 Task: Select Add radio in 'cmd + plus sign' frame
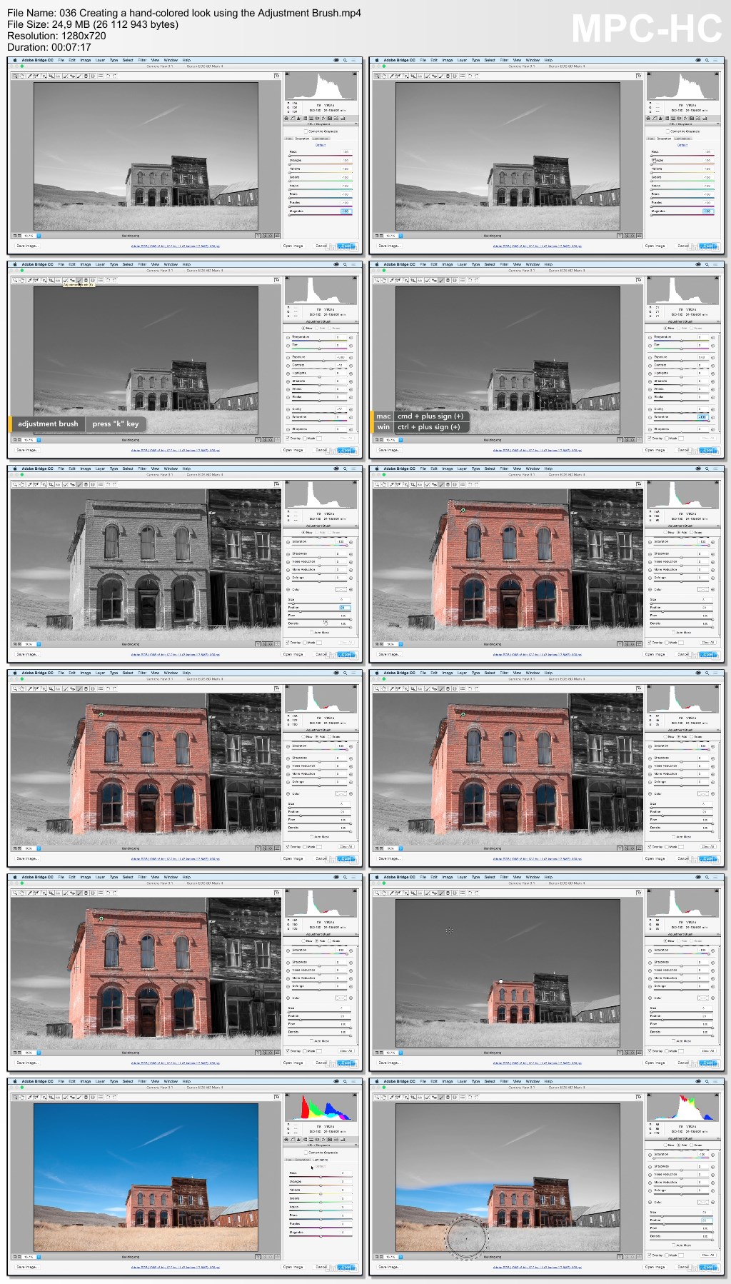679,328
